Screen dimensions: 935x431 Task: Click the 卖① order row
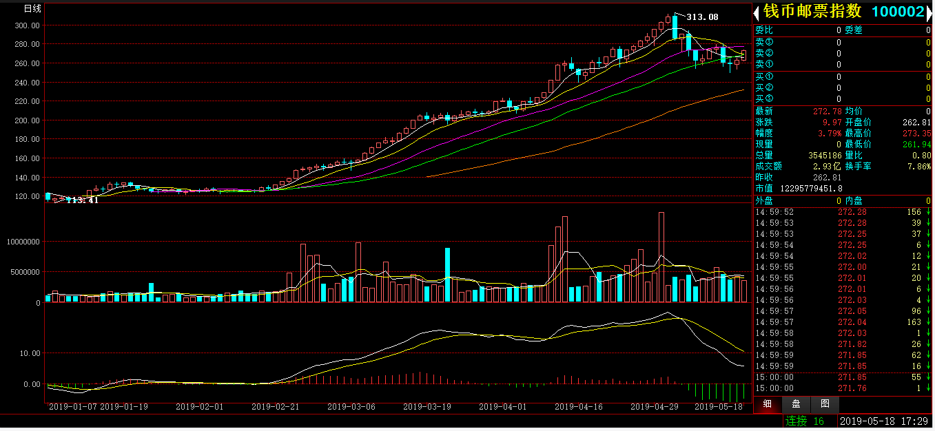pyautogui.click(x=843, y=64)
